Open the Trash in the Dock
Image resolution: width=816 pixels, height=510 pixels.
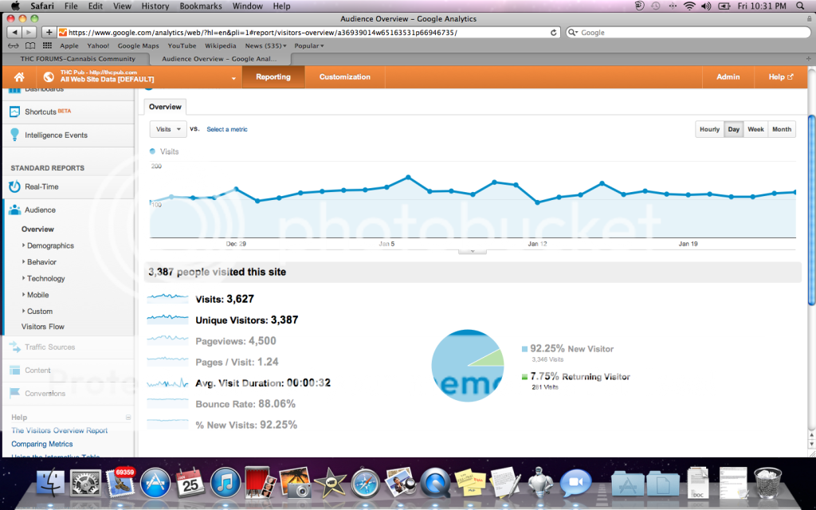(x=767, y=482)
